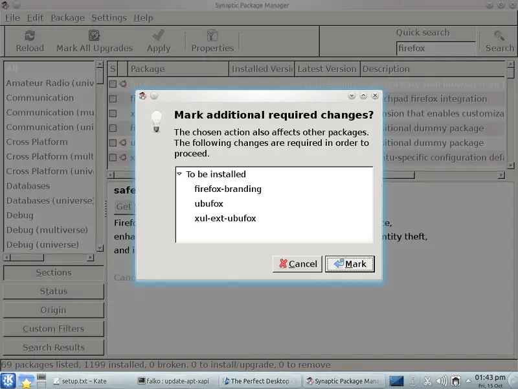
Task: Click the red X icon on Cancel
Action: pos(283,264)
